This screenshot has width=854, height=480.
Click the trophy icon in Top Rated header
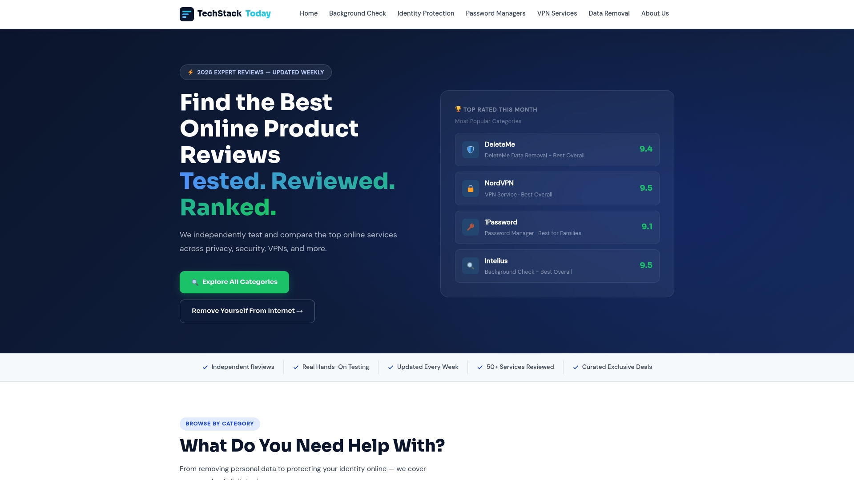coord(458,109)
